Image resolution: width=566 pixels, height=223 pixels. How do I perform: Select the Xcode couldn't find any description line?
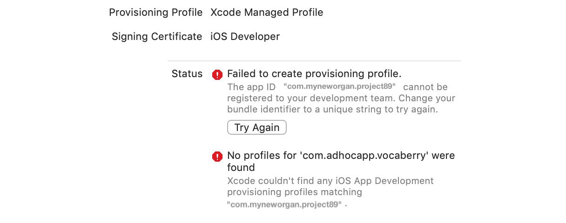330,181
